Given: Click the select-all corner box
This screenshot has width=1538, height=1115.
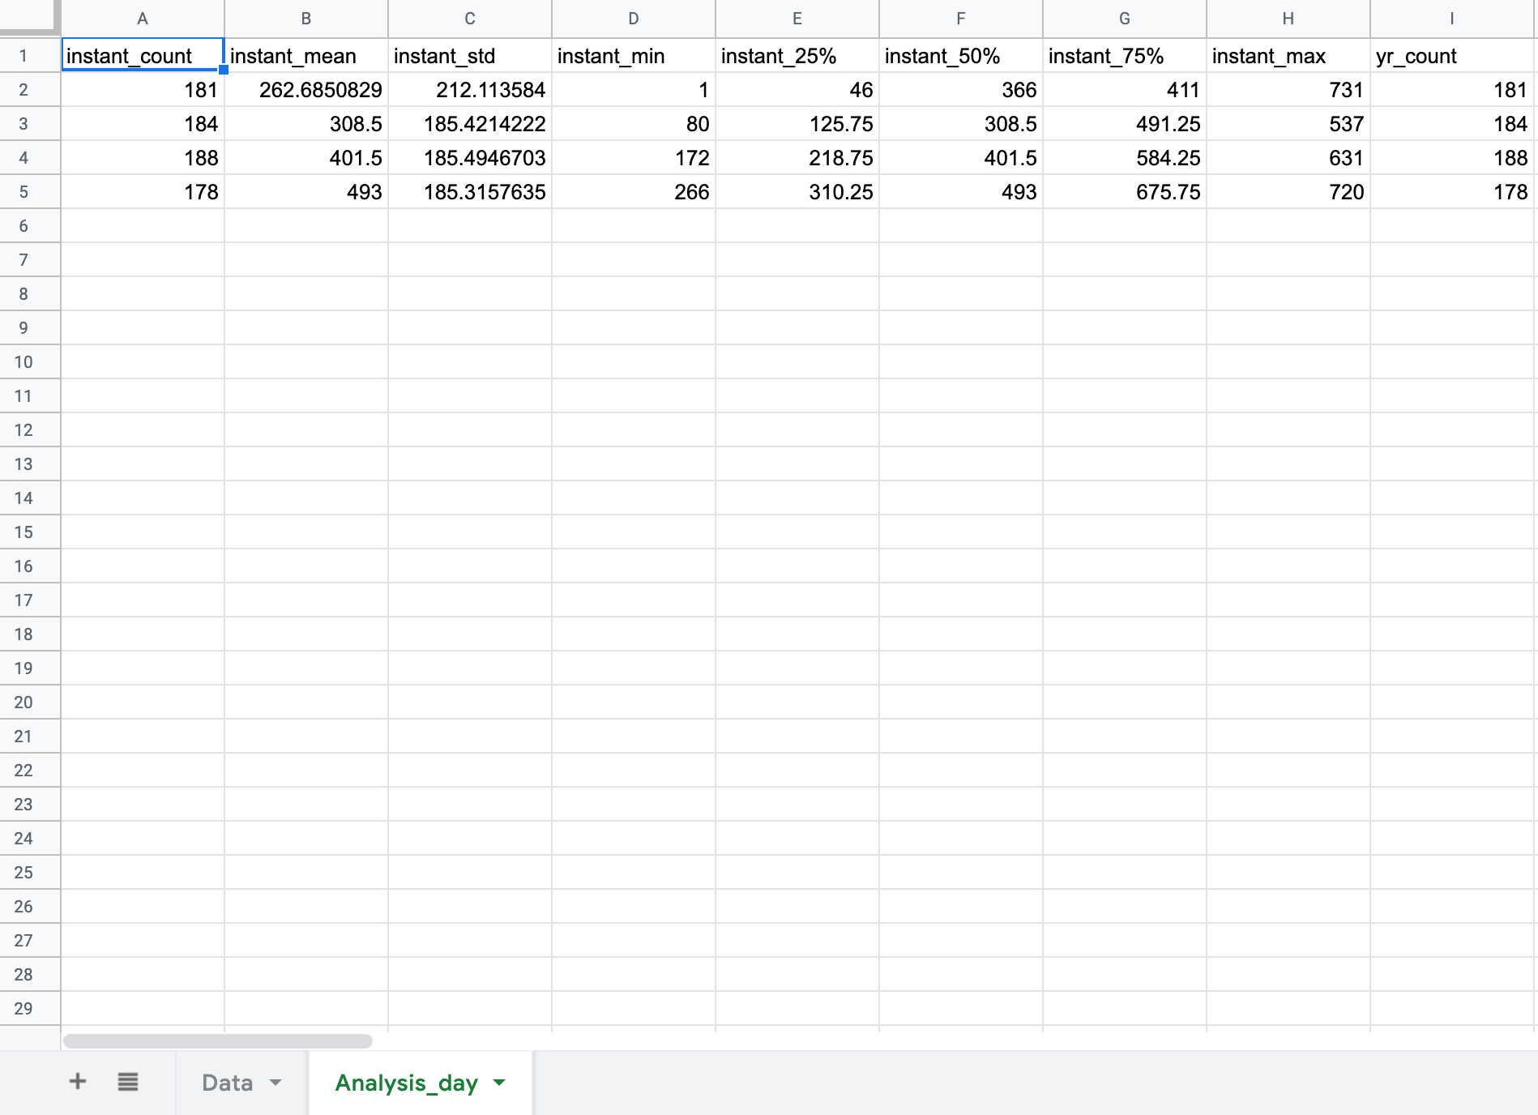Looking at the screenshot, I should (29, 18).
